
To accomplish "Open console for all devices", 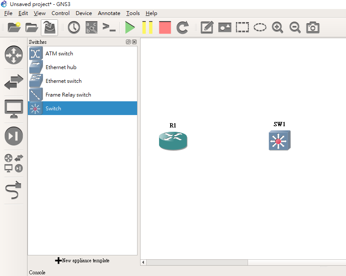I will 109,27.
